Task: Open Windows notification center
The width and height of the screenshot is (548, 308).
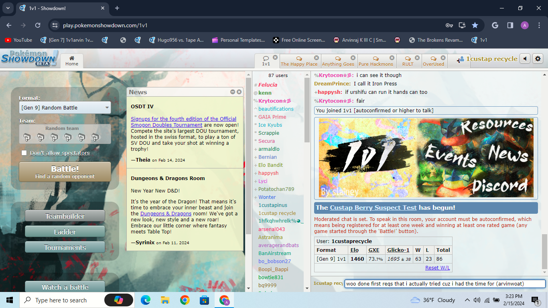Action: coord(535,300)
